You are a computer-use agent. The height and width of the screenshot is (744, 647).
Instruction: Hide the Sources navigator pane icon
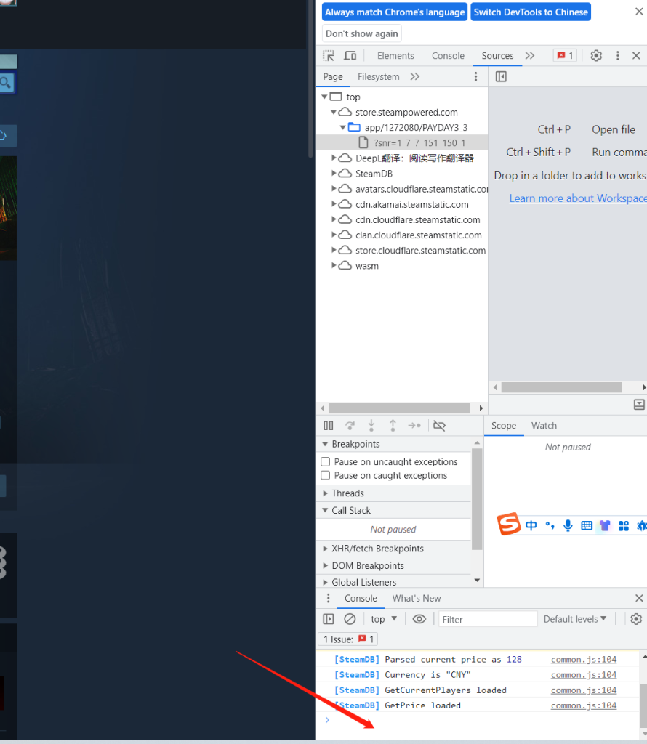pyautogui.click(x=501, y=76)
